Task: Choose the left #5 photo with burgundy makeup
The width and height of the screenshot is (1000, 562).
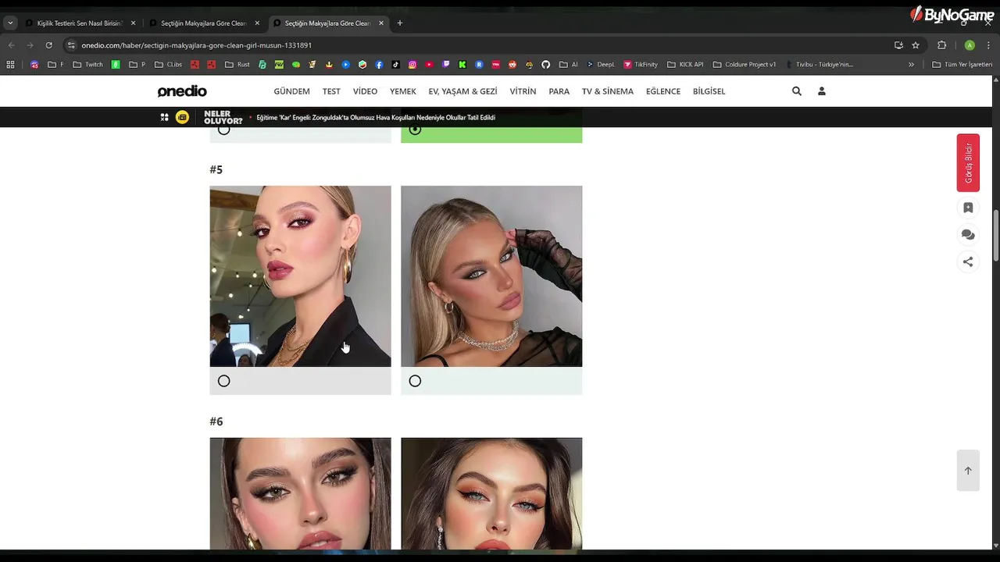Action: (300, 276)
